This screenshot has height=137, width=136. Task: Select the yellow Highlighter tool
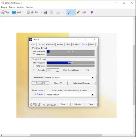tap(78, 12)
